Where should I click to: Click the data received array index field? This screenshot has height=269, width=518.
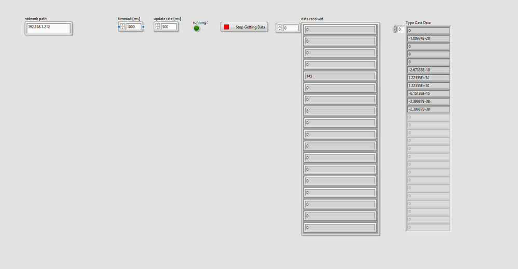click(x=291, y=28)
